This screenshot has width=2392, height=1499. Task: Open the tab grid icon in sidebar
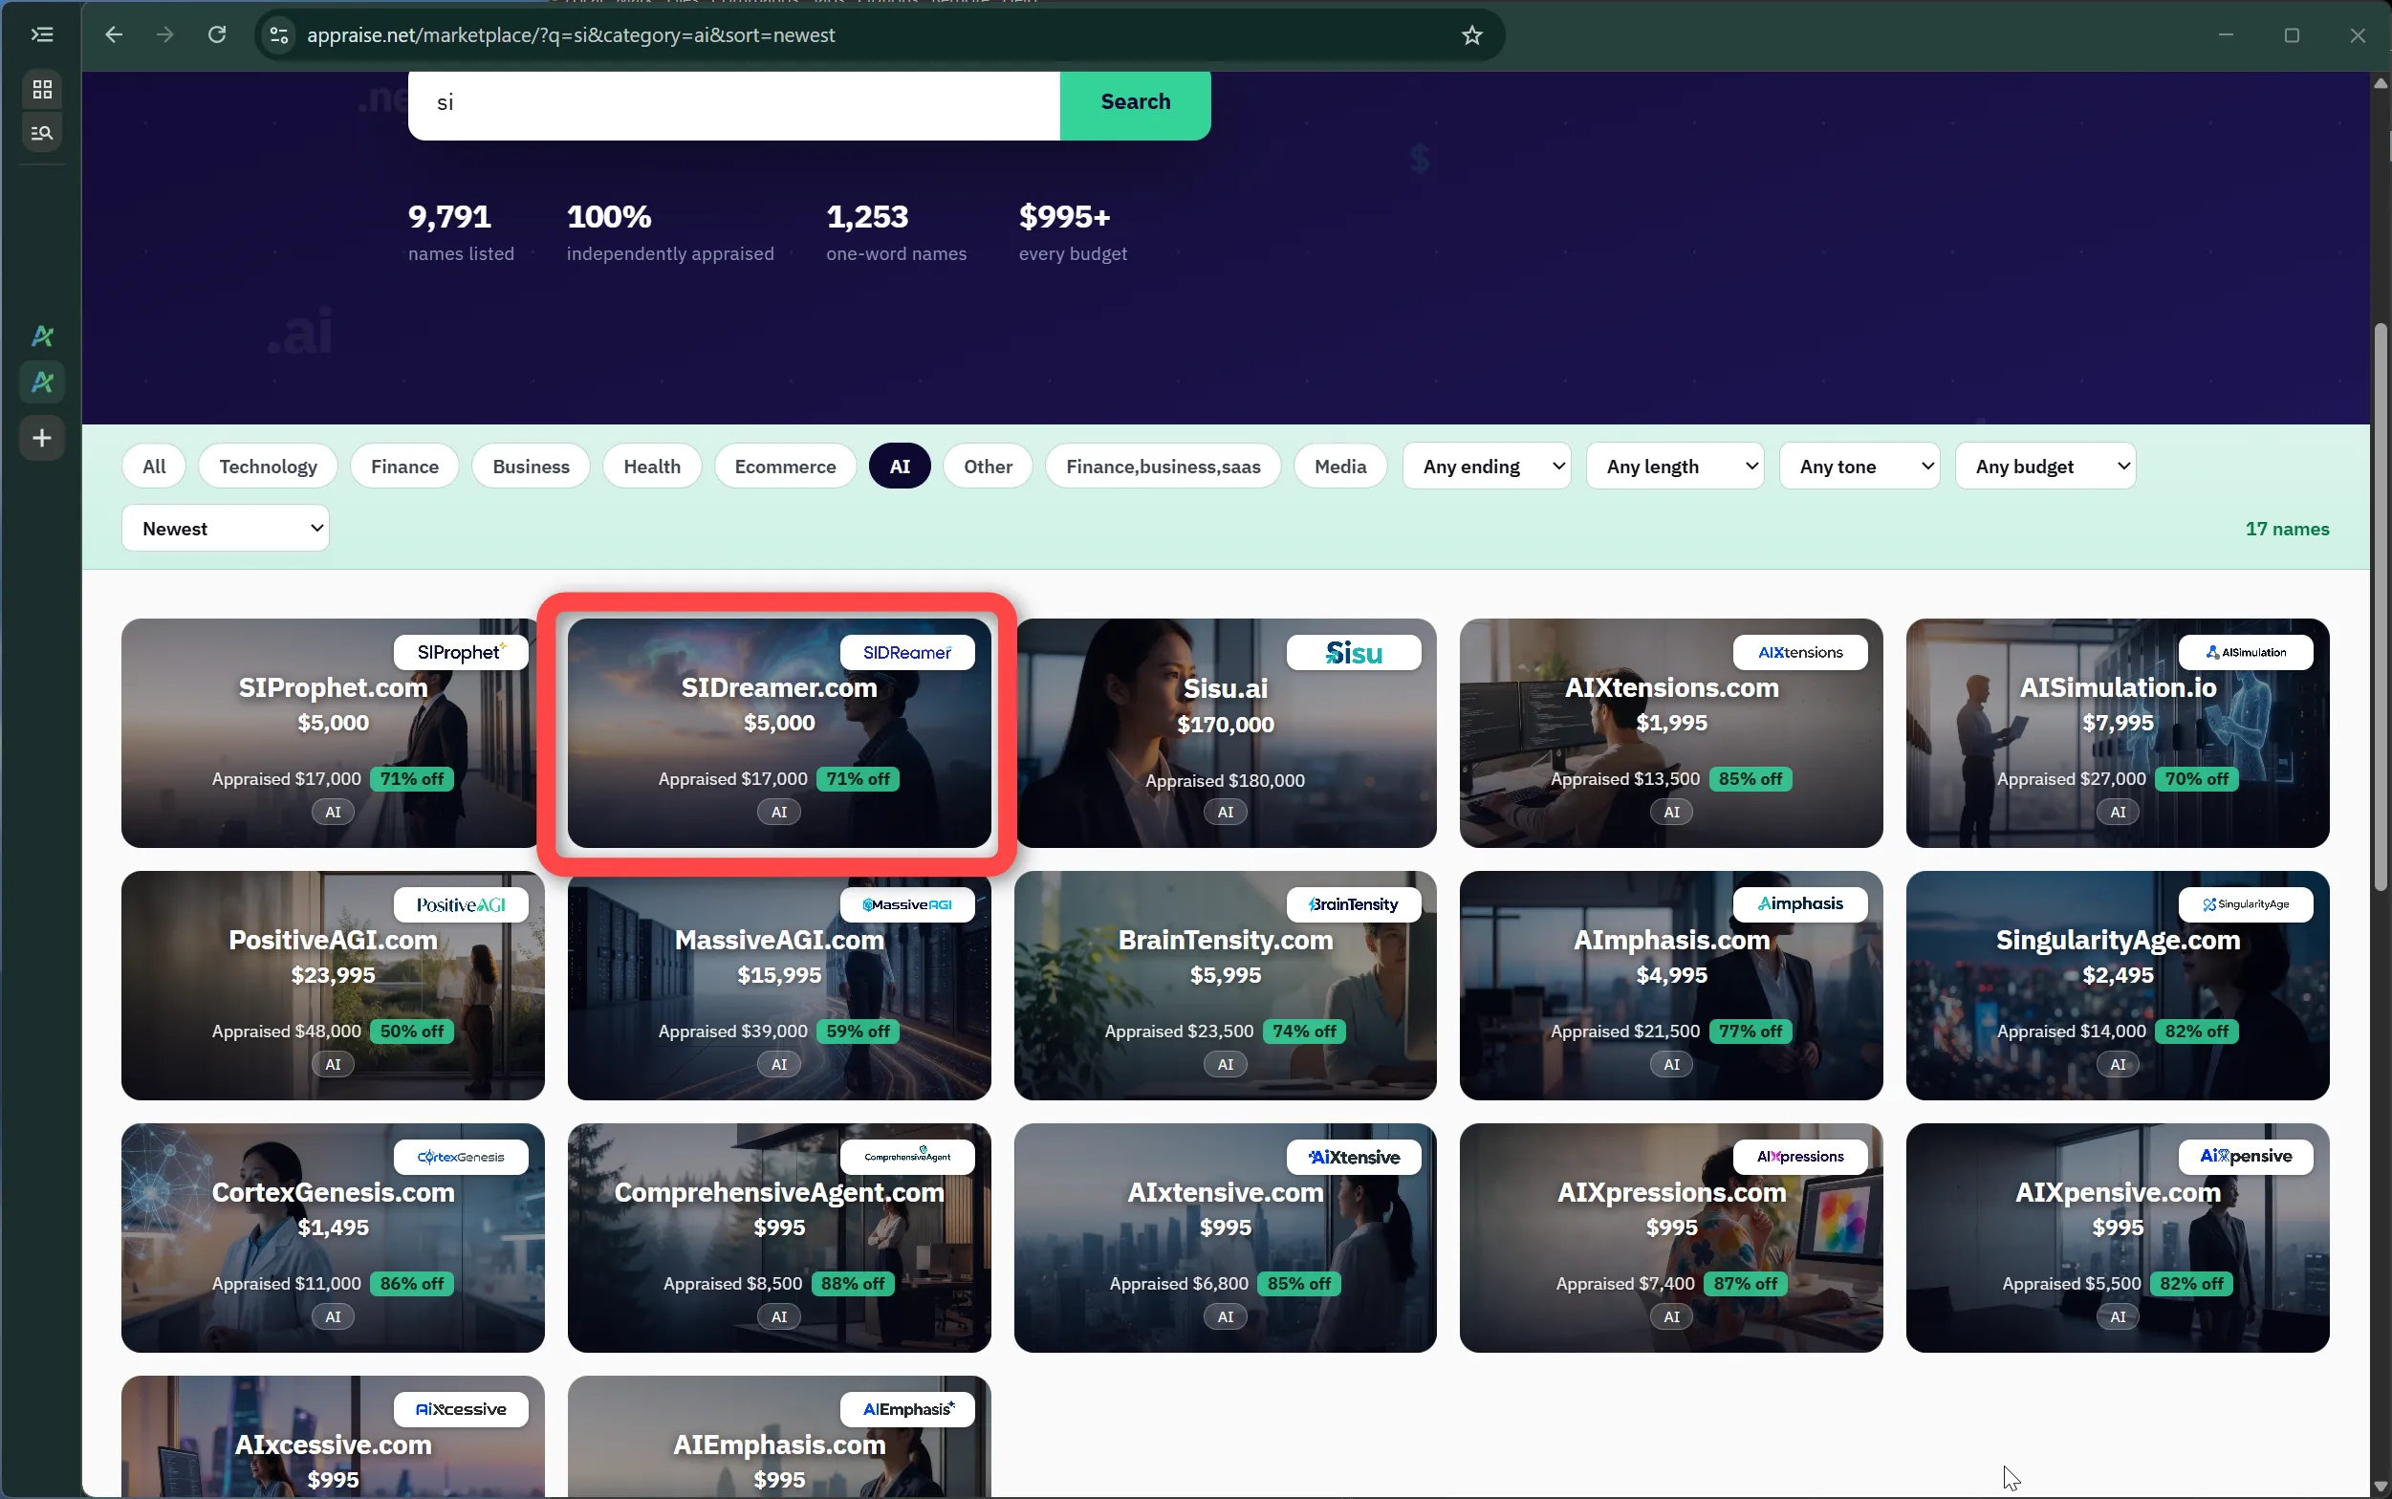(x=42, y=89)
